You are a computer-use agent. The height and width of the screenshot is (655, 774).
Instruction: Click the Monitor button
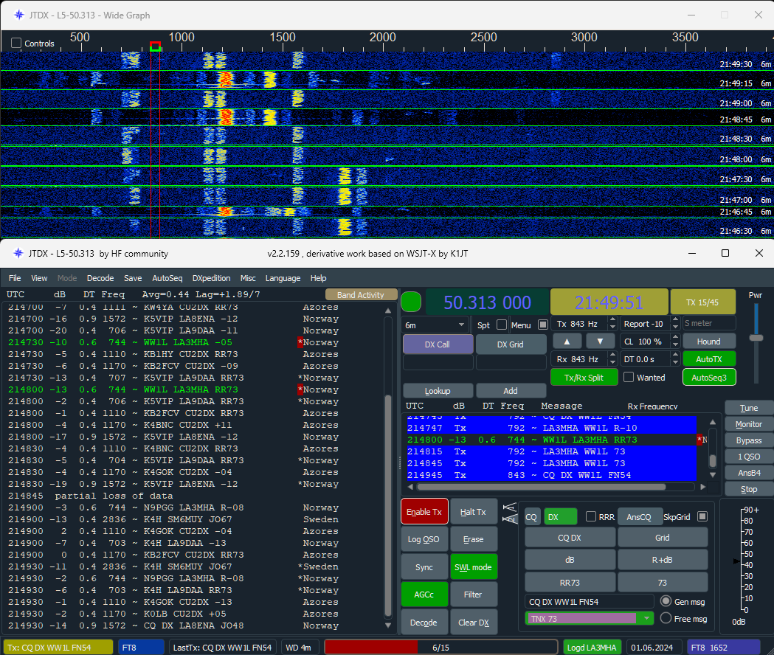point(749,424)
